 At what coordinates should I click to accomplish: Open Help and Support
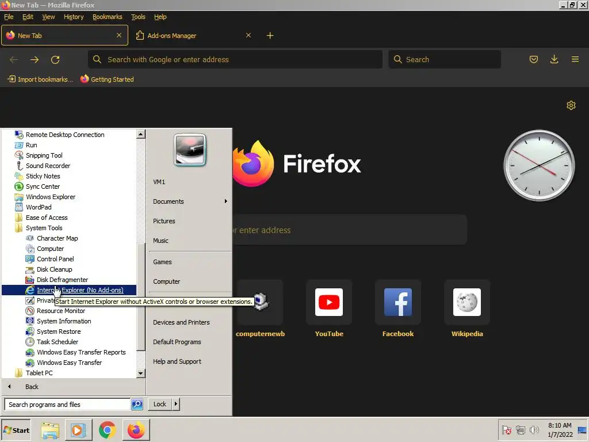177,361
